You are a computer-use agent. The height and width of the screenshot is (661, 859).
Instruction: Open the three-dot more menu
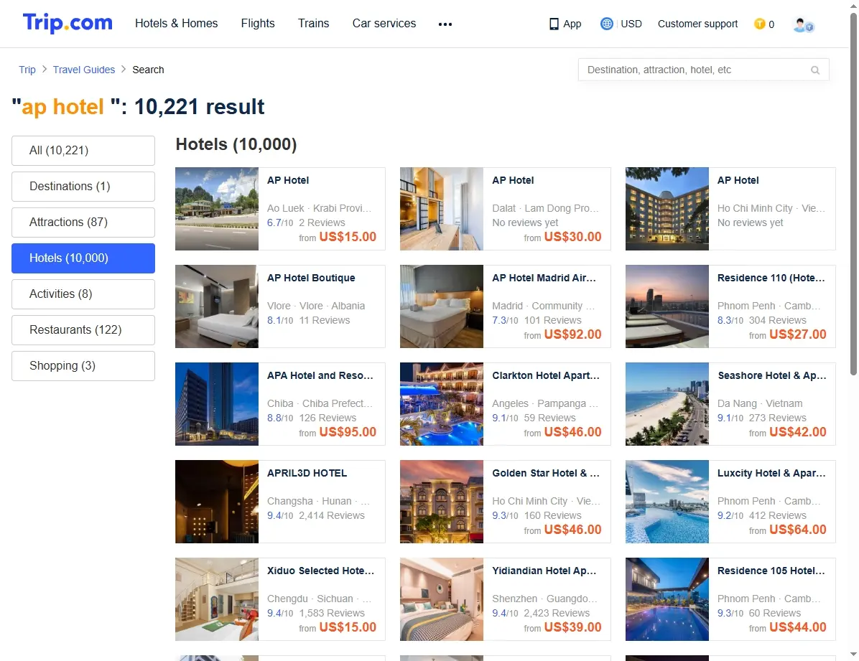click(x=445, y=24)
